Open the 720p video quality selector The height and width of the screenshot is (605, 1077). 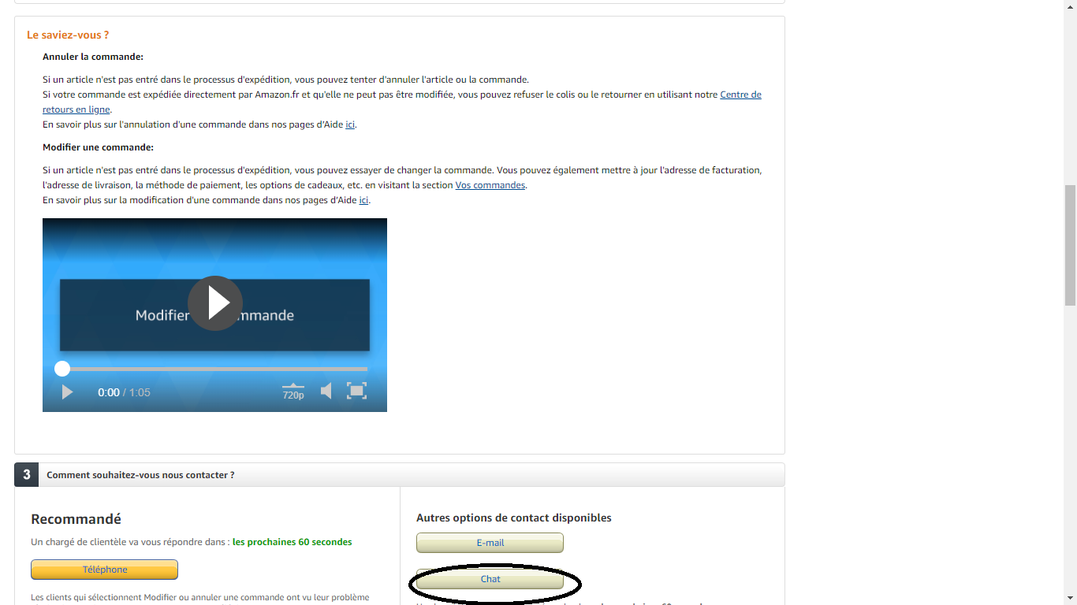click(x=293, y=392)
